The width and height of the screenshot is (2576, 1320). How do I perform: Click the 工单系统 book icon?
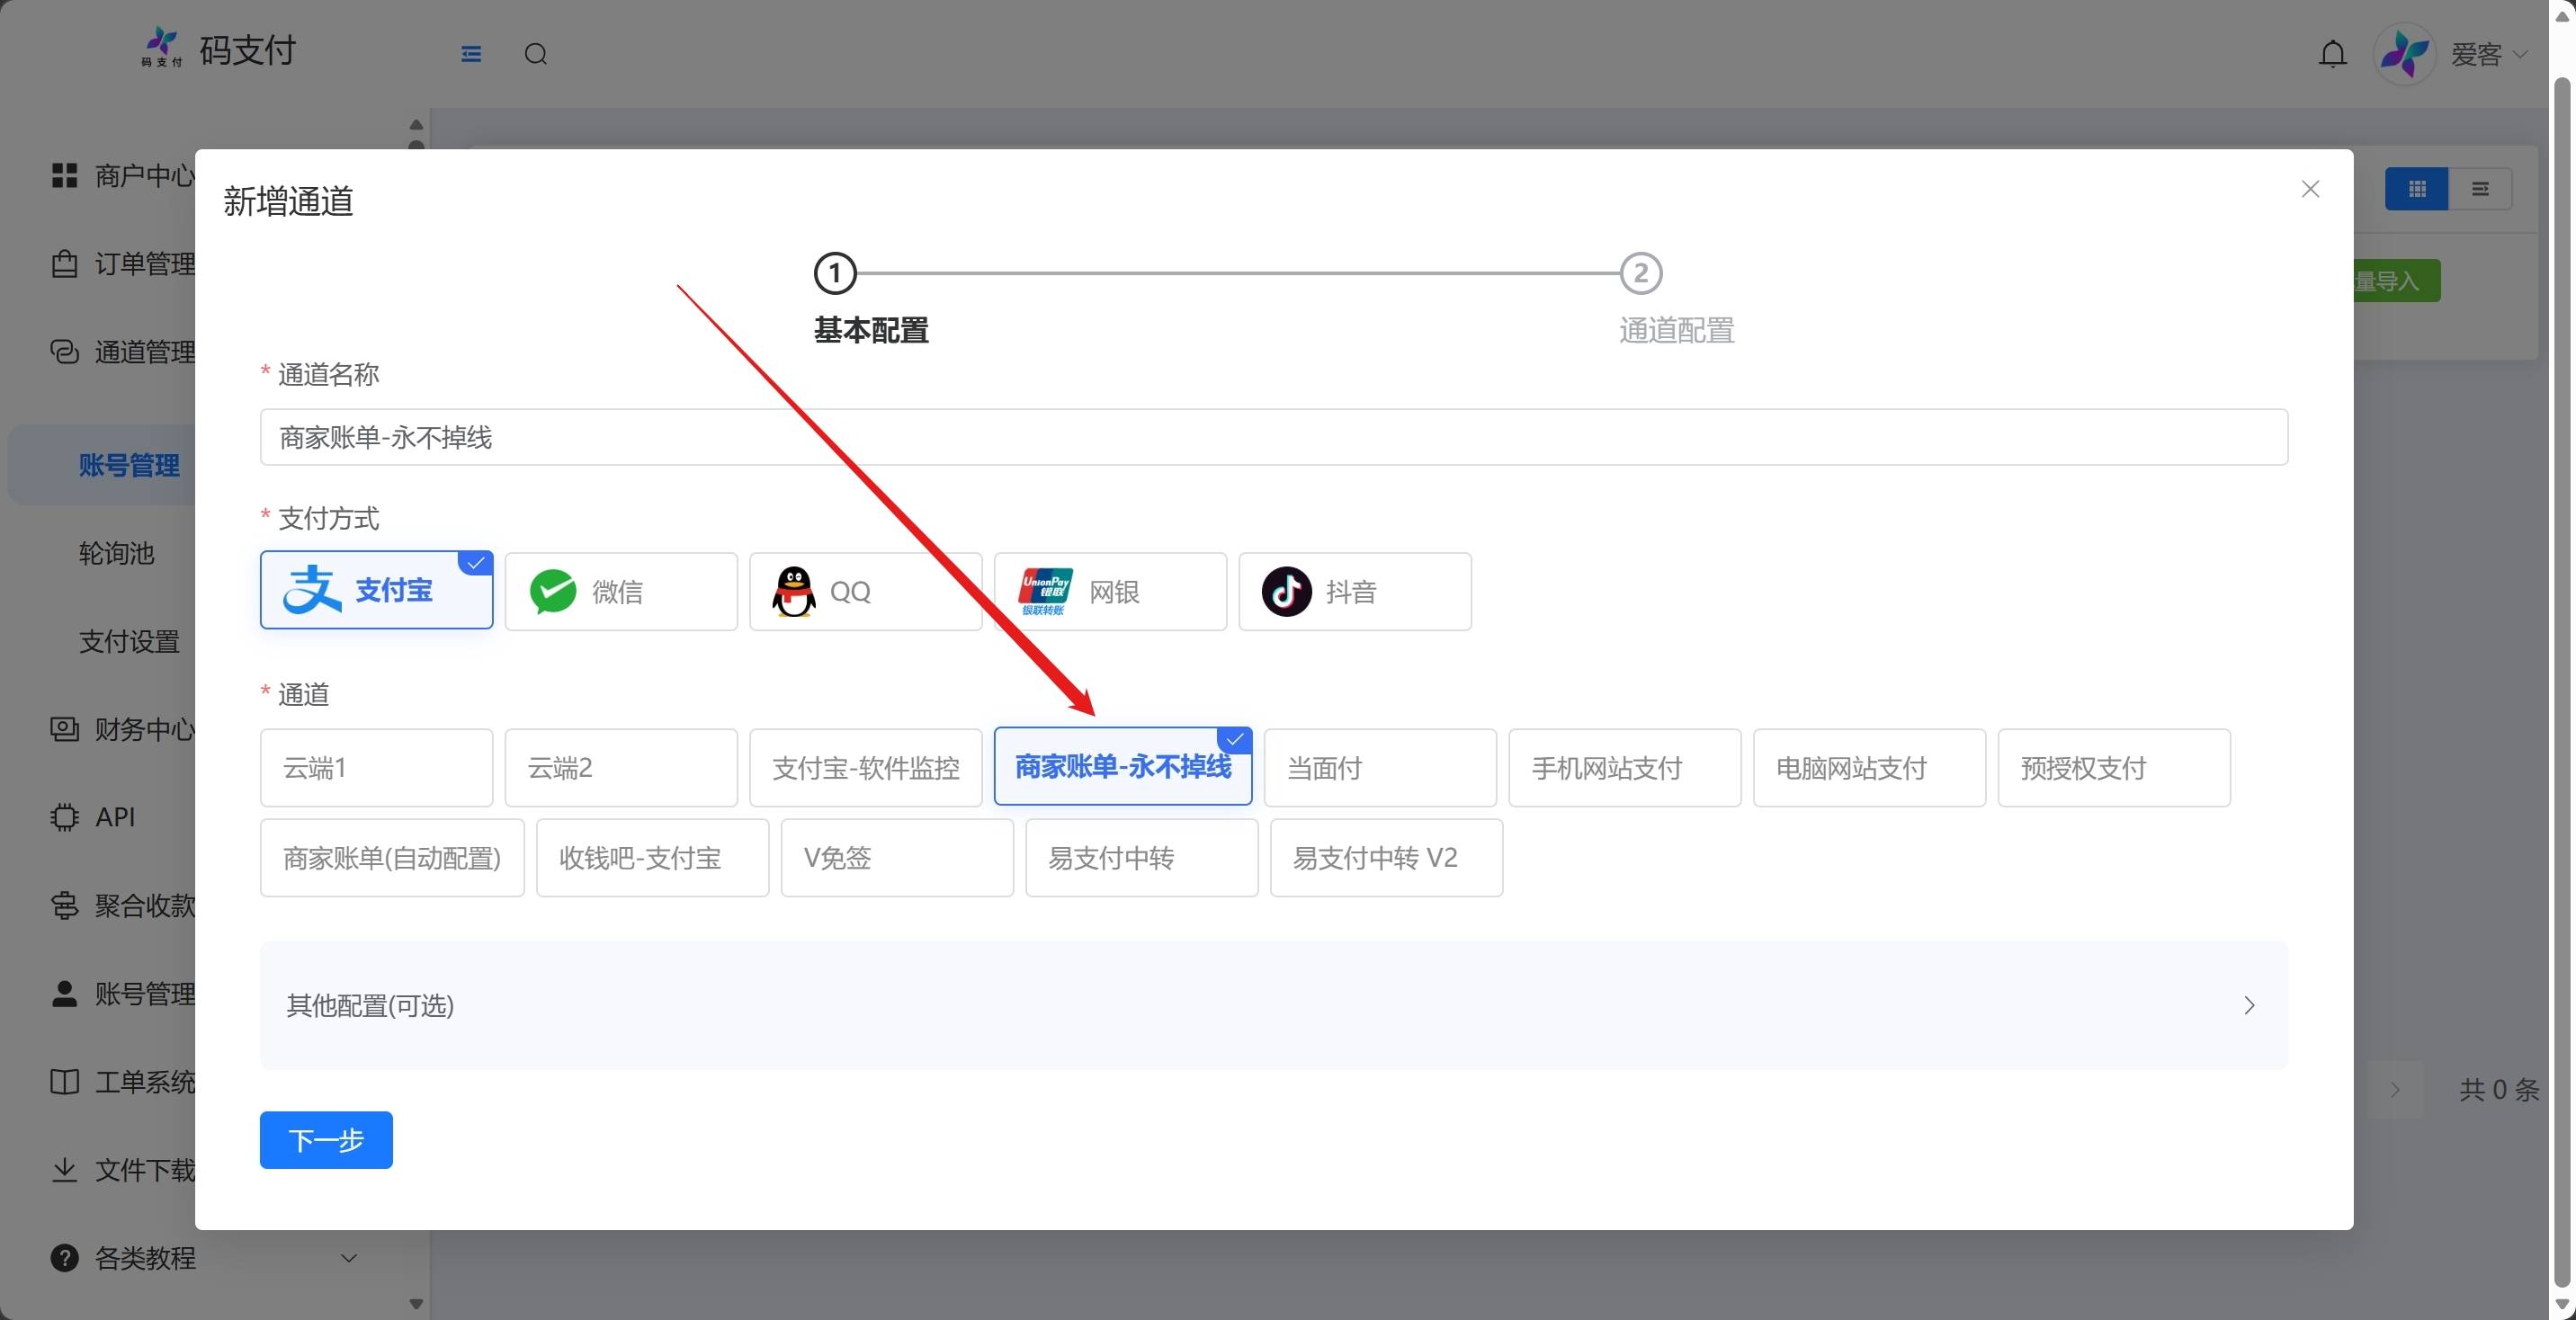point(65,1082)
